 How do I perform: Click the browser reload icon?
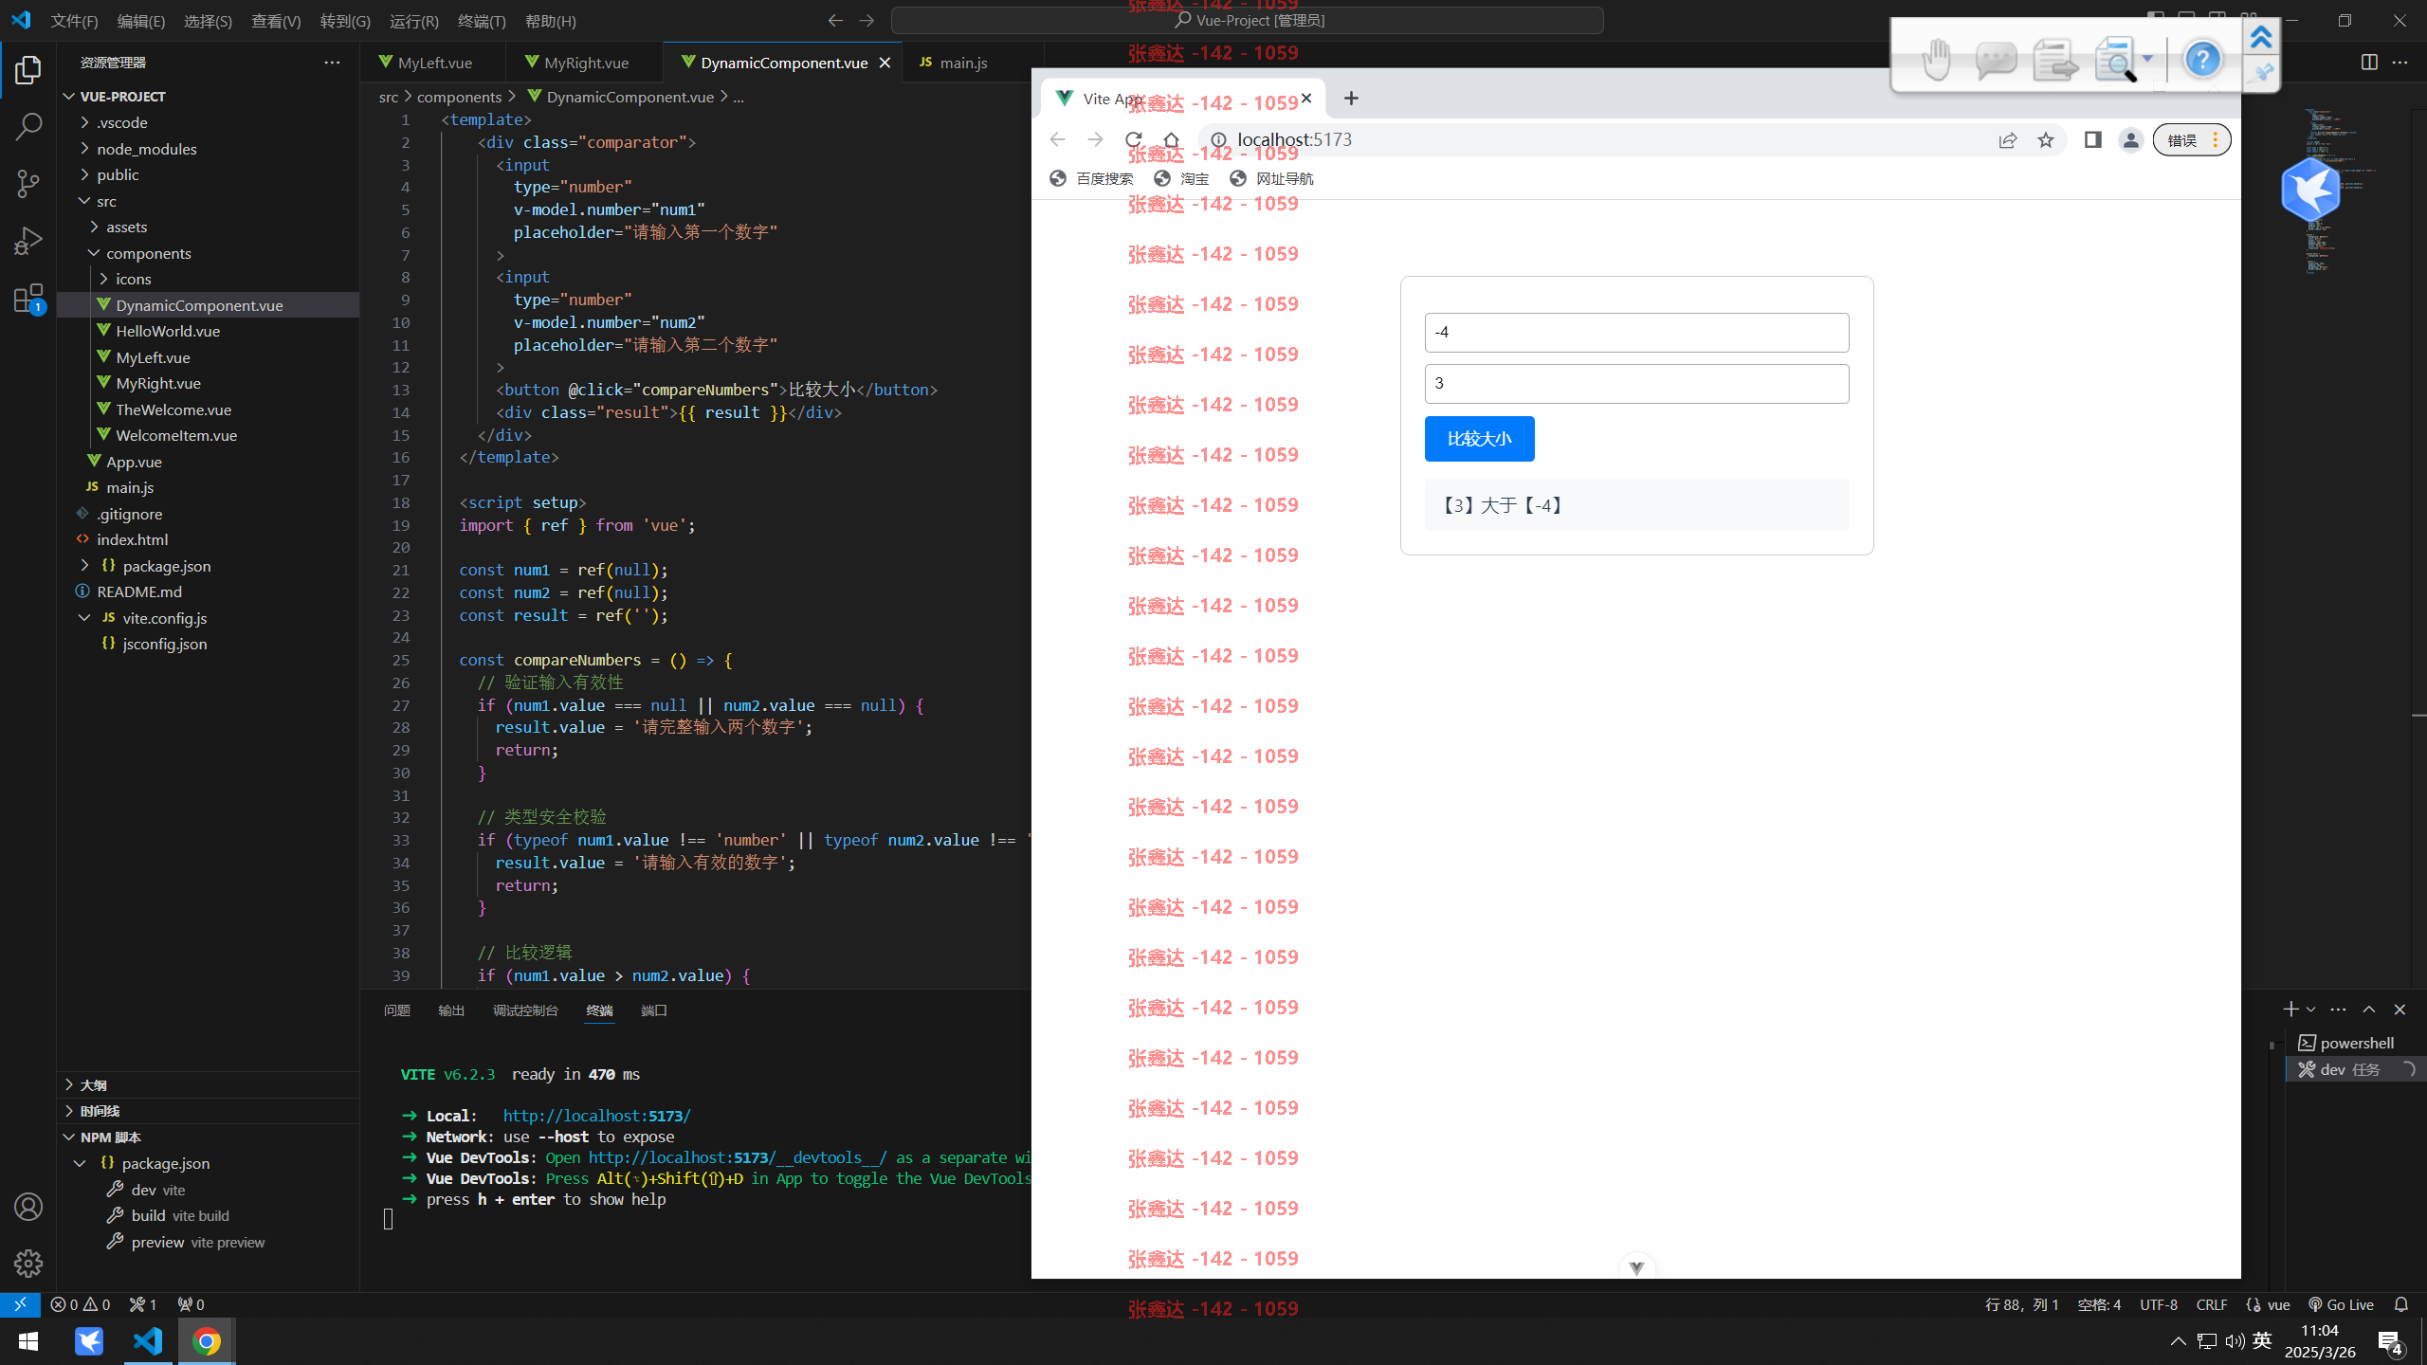1133,140
